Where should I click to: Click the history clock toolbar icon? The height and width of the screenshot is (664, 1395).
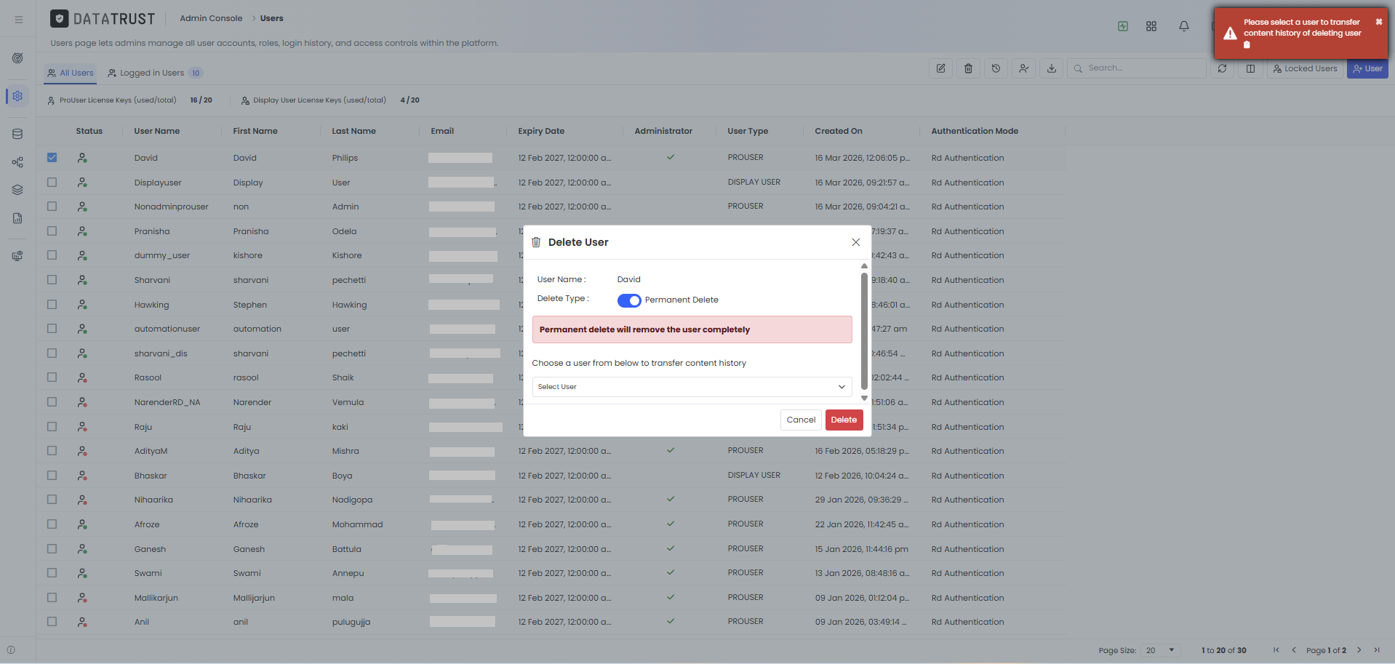point(996,68)
